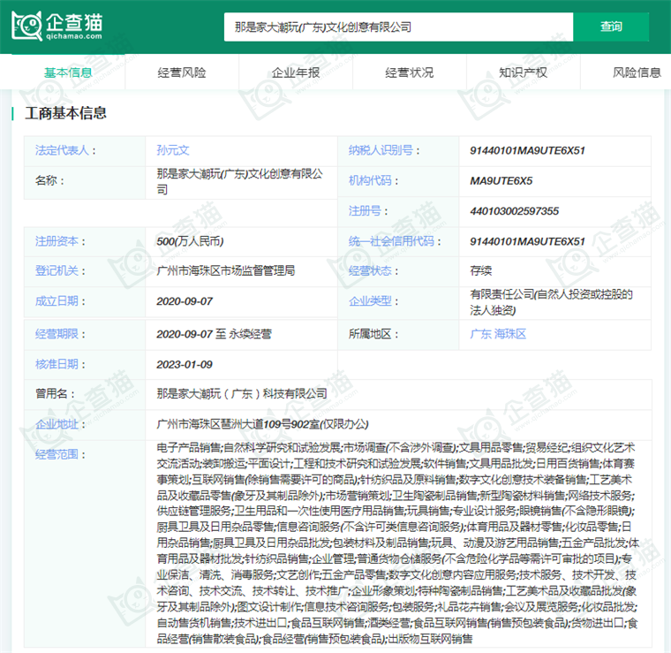Select establishment date 2020-09-07
Image resolution: width=671 pixels, height=653 pixels.
click(185, 301)
